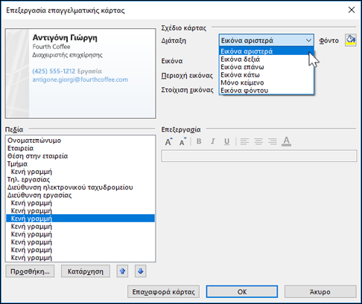
Task: Align field text to the right
Action: pos(273,141)
